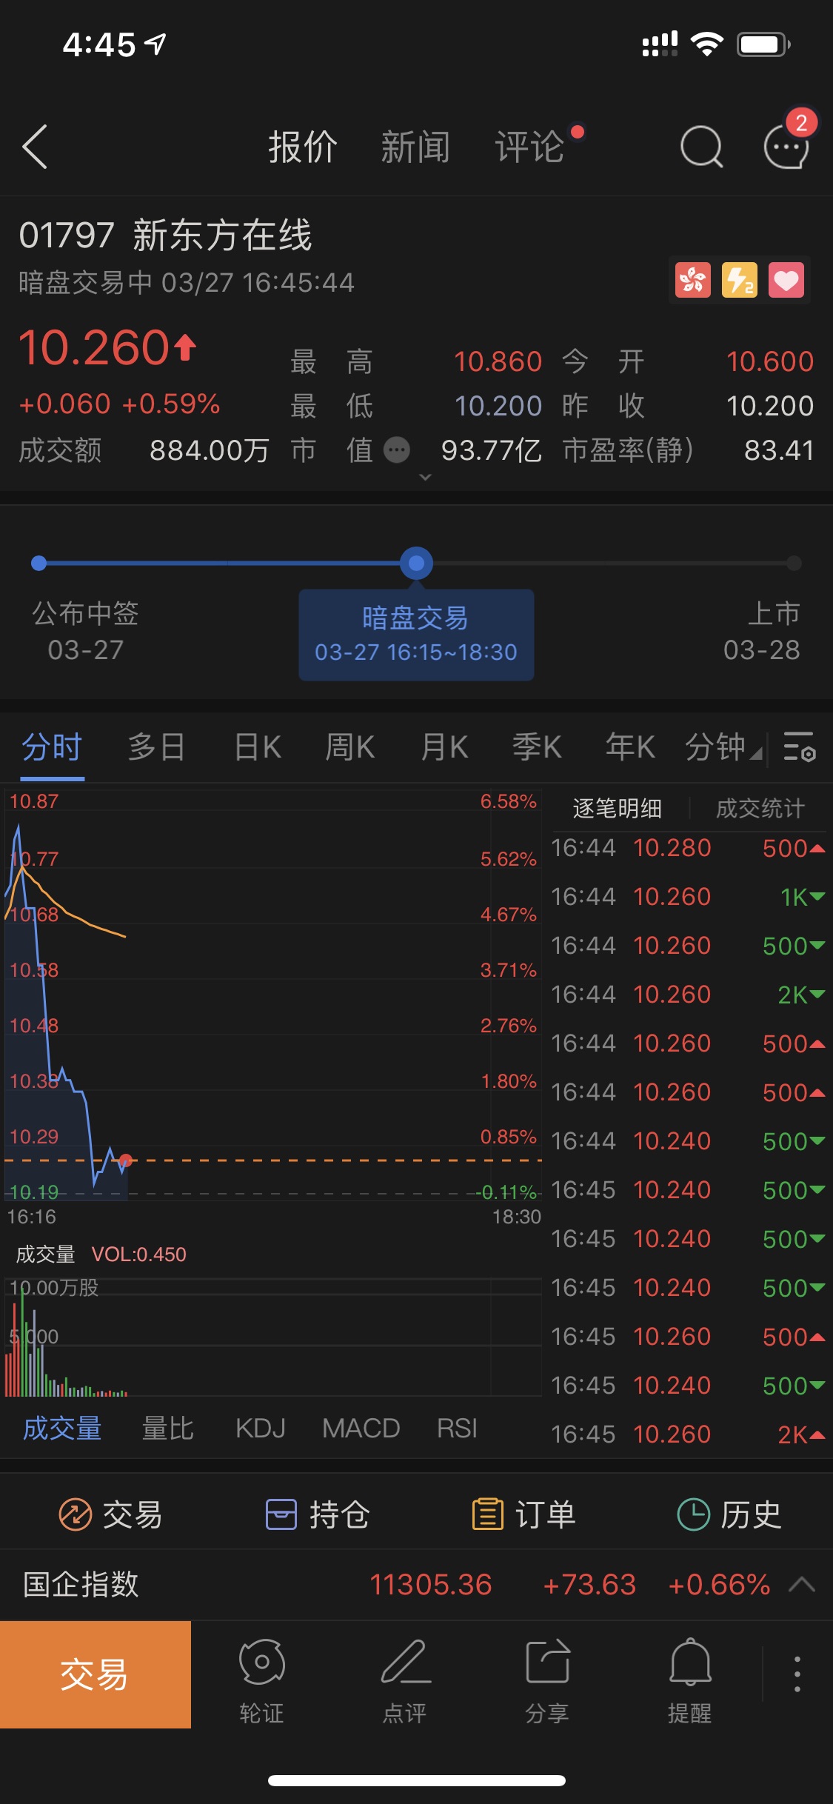Tap the chart's red current price dot

pyautogui.click(x=126, y=1160)
